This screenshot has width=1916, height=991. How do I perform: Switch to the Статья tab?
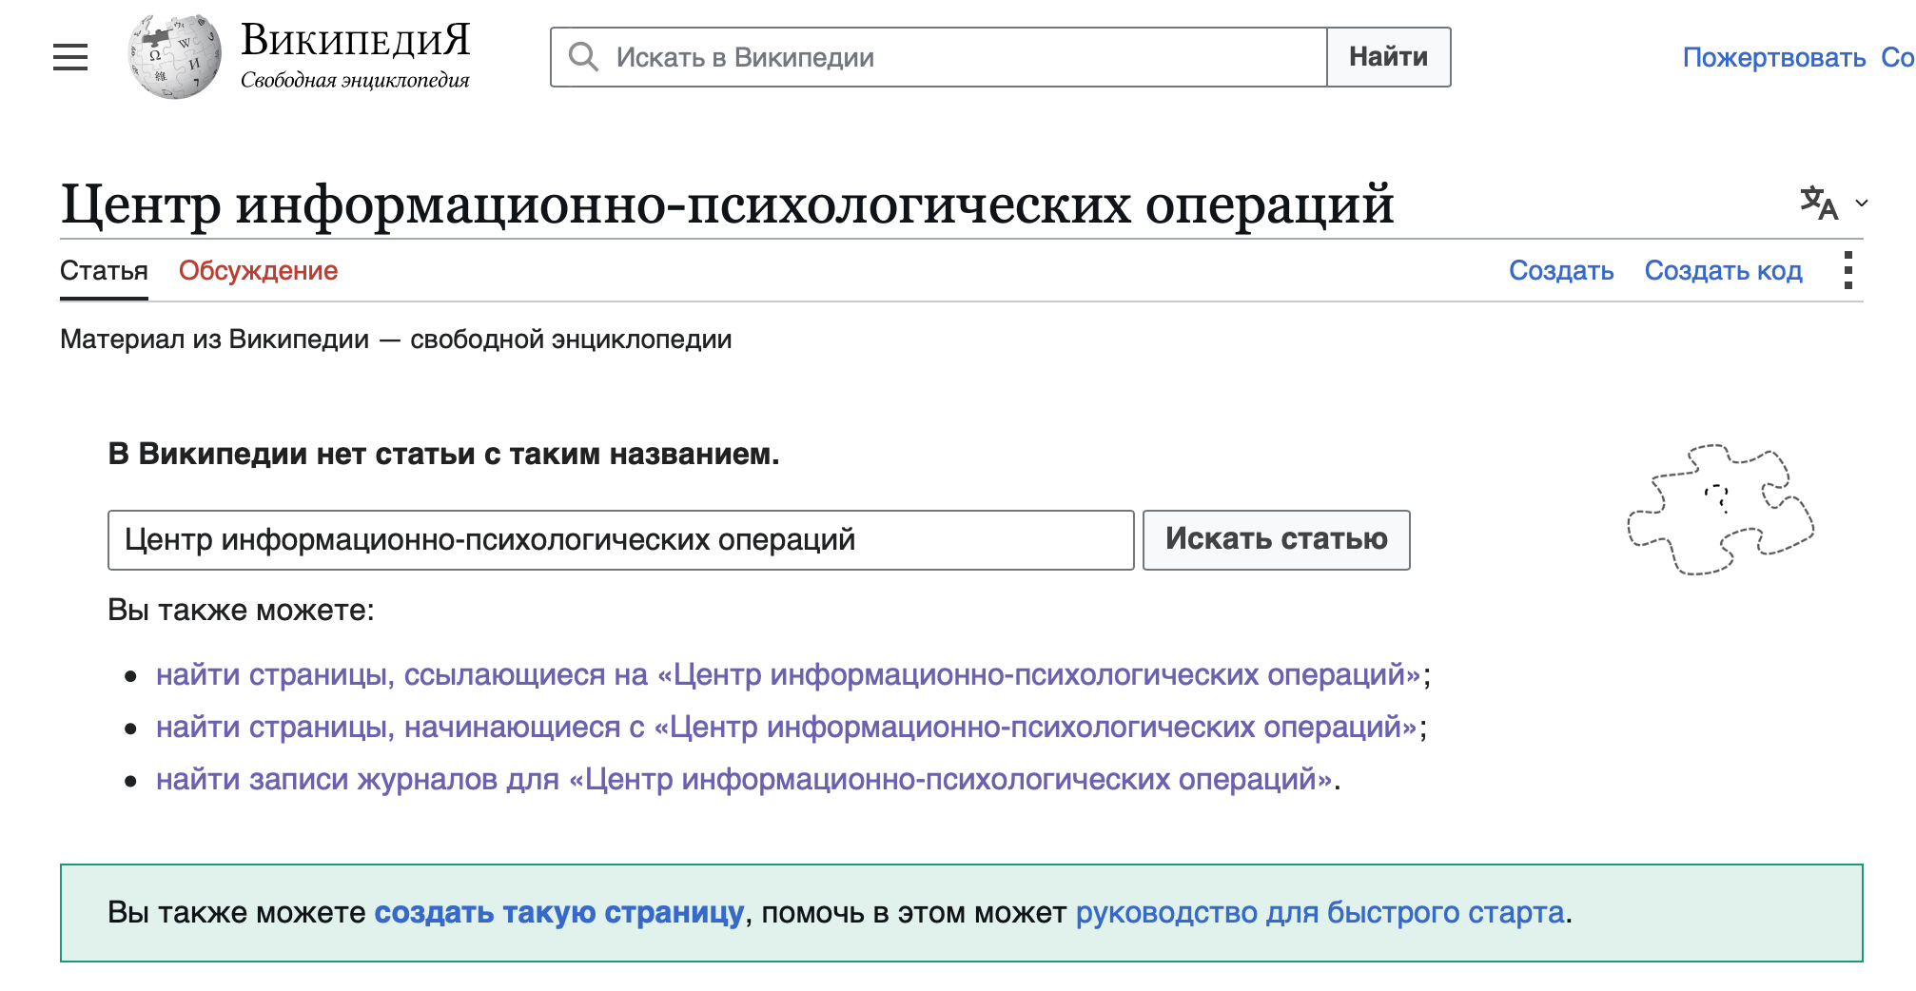coord(104,271)
